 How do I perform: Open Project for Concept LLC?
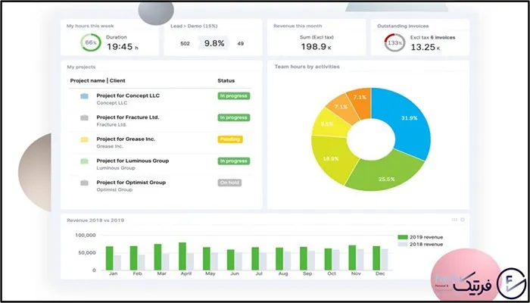click(128, 95)
